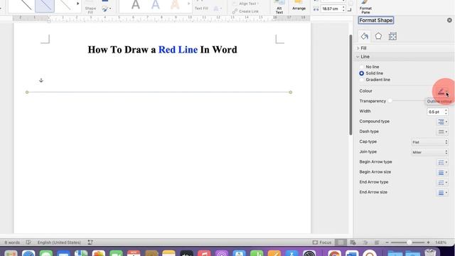This screenshot has height=256, width=455.
Task: Click the Create Link button
Action: pos(245,11)
